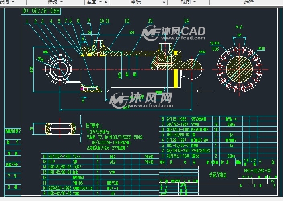Click the HRD-82/80-00 drawing number in title block
The width and height of the screenshot is (283, 201).
click(x=258, y=171)
